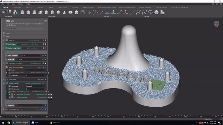The width and height of the screenshot is (223, 125).
Task: Click the plus icon on Group row
Action: pos(43,40)
